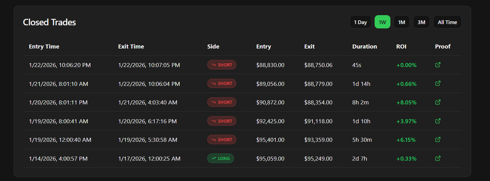Open proof link for the LONG trade
The height and width of the screenshot is (181, 490).
(438, 158)
